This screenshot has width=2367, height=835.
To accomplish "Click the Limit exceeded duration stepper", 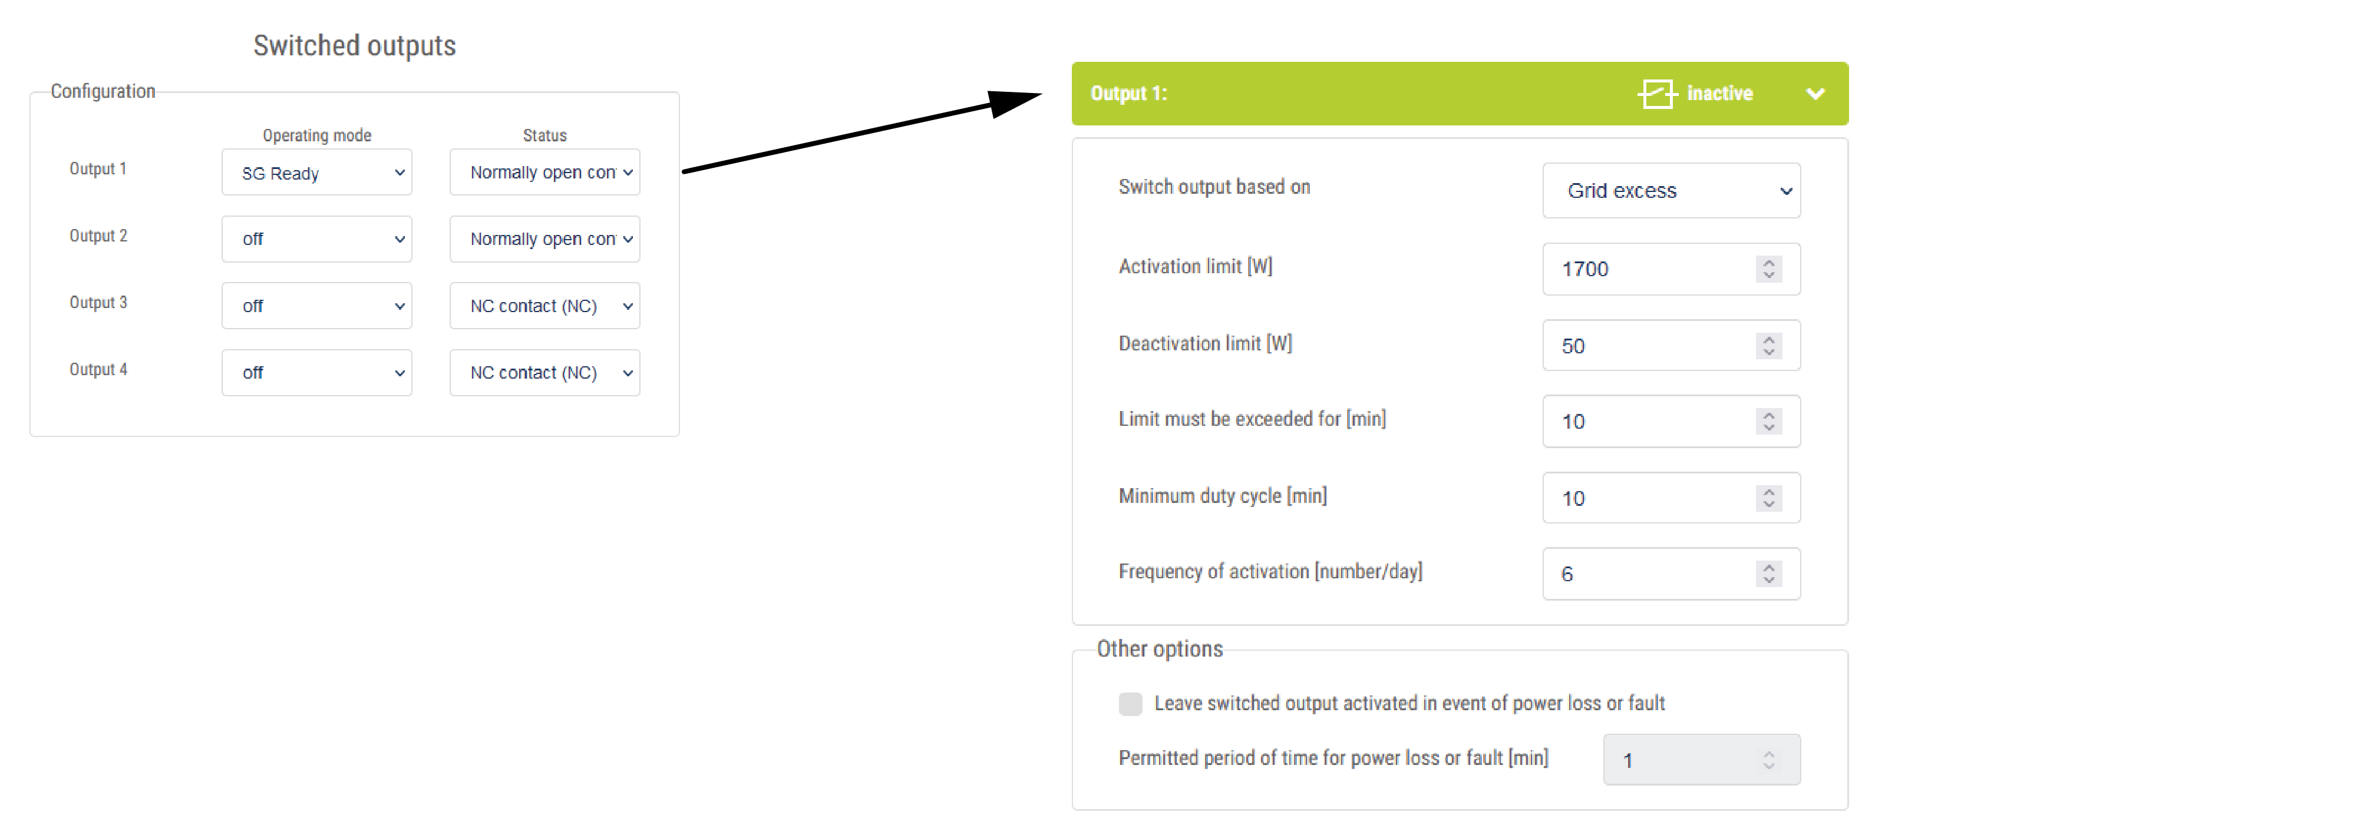I will (x=1769, y=422).
